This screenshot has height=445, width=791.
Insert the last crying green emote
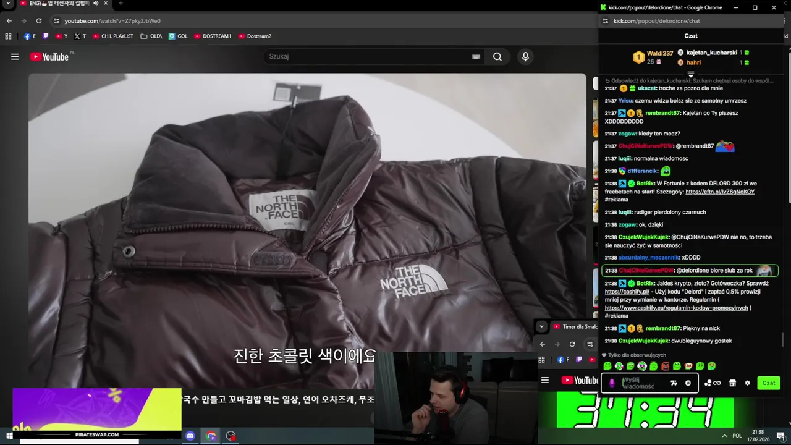click(x=712, y=367)
